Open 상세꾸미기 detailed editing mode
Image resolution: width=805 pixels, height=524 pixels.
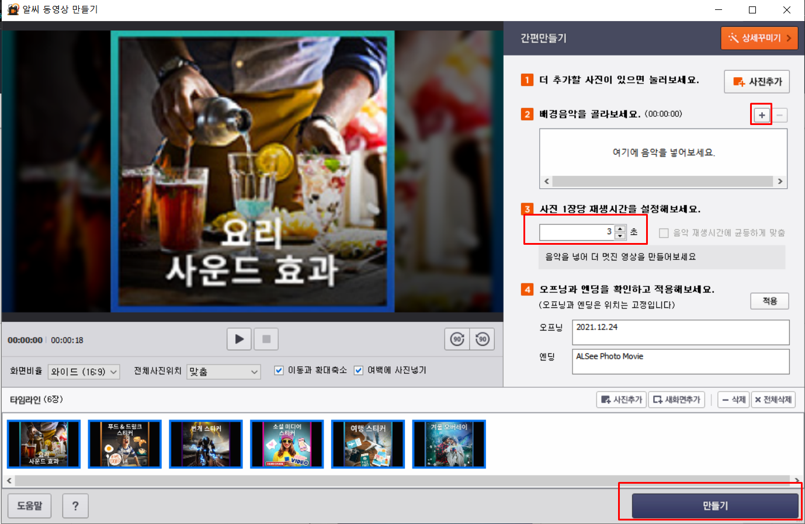(x=759, y=38)
